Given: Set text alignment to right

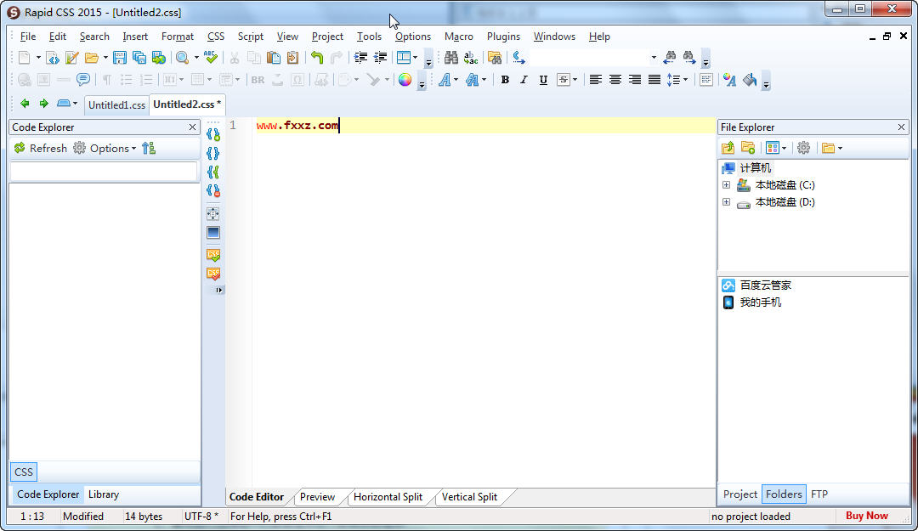Looking at the screenshot, I should point(635,80).
